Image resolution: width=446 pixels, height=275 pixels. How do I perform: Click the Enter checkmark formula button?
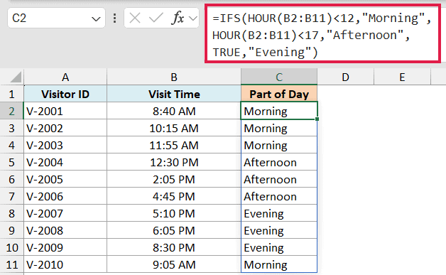pos(156,18)
